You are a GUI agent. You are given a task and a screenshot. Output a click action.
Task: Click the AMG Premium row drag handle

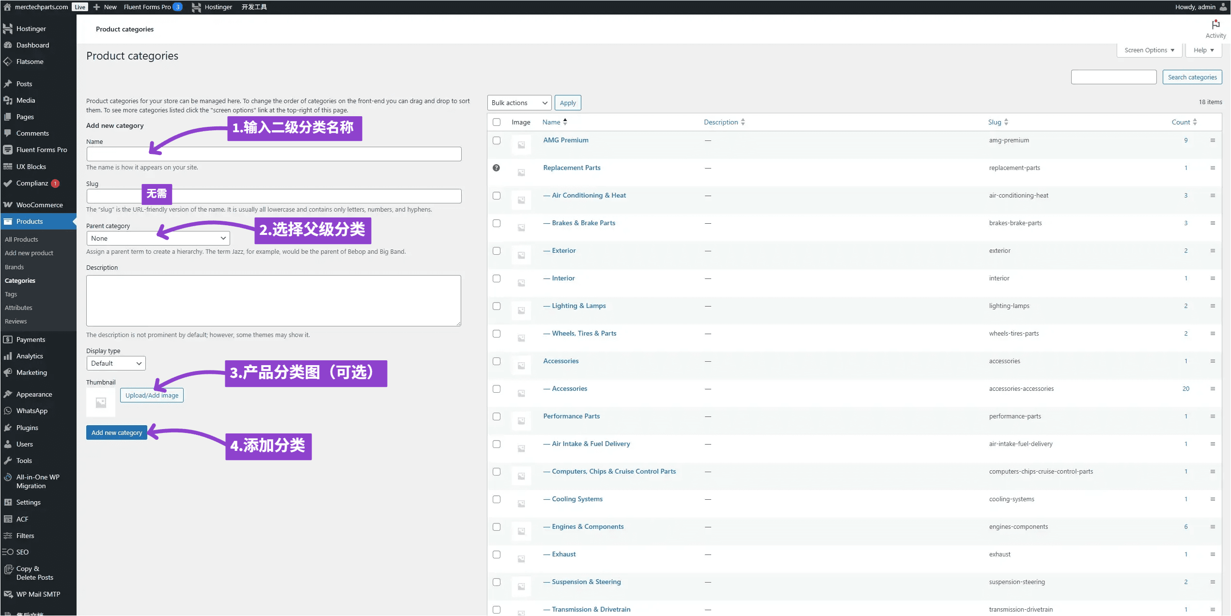coord(1213,140)
